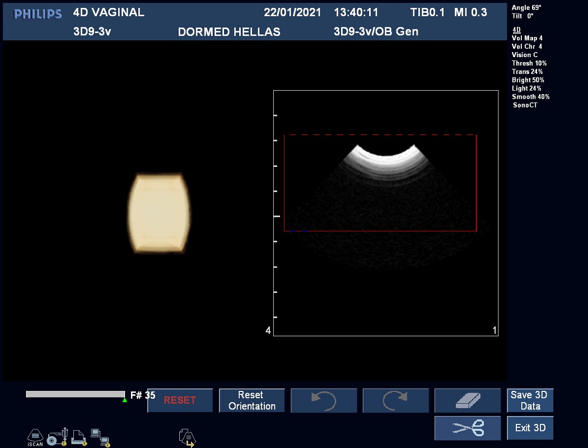Select the 4D settings heading

(x=516, y=30)
